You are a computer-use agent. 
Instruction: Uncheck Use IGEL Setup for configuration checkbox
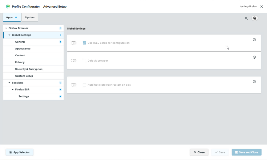[84, 43]
